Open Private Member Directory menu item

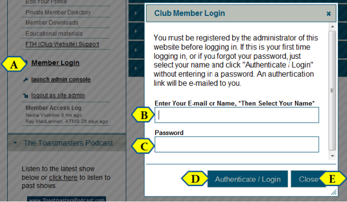(58, 12)
